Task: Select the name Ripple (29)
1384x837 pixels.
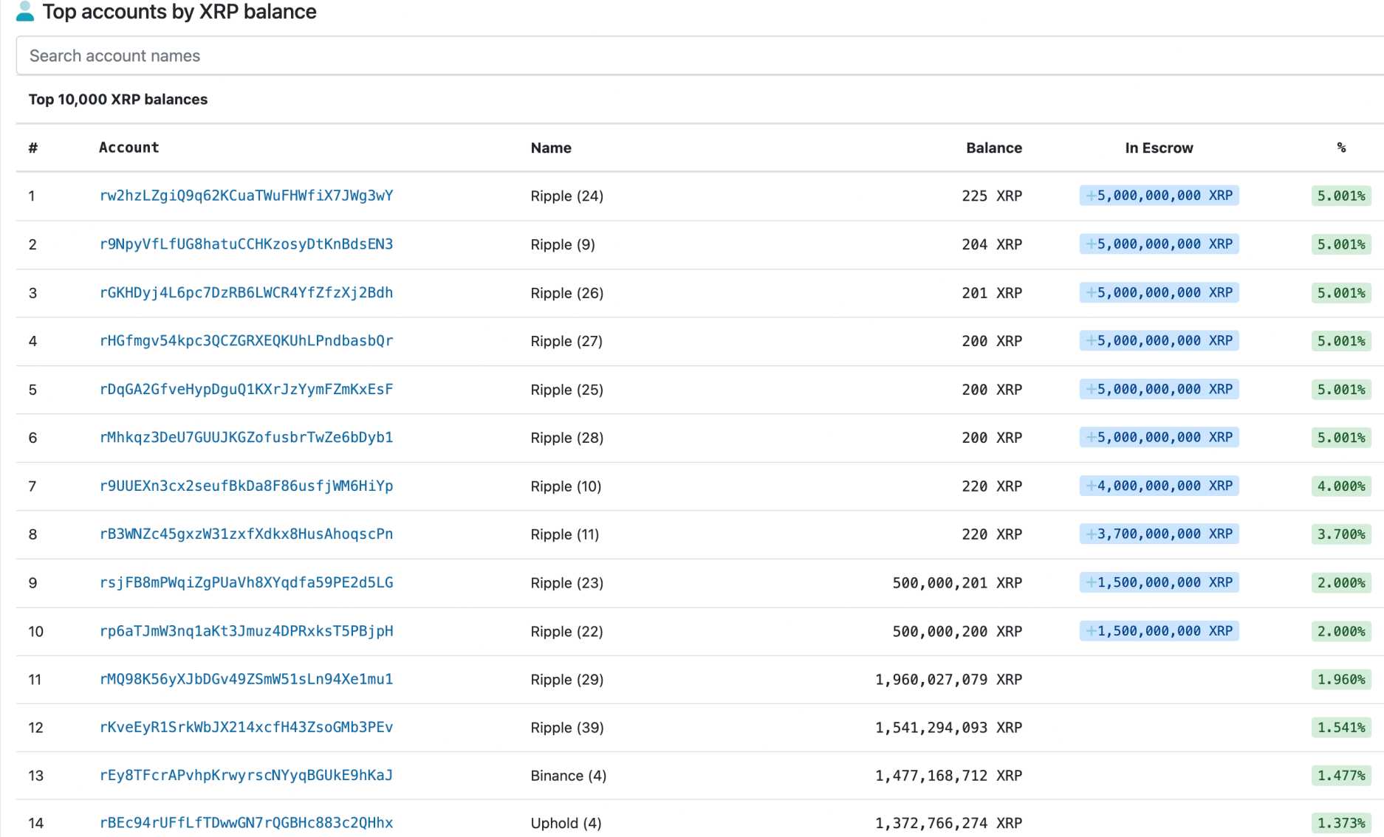Action: click(567, 679)
